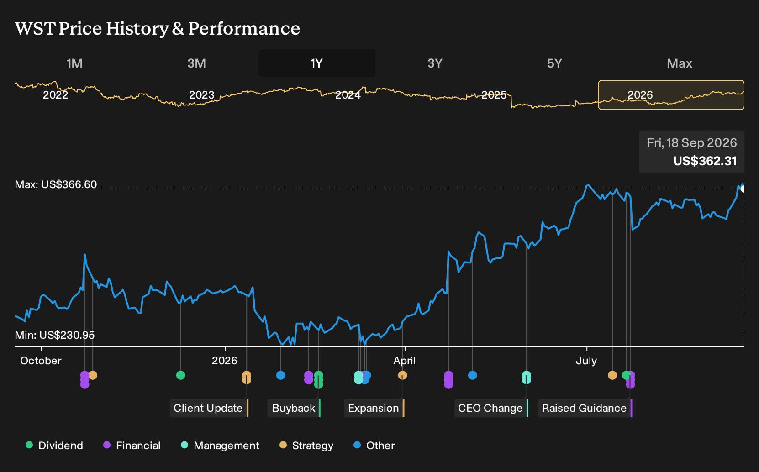
Task: Click the WST Price History & Performance heading
Action: (x=158, y=28)
